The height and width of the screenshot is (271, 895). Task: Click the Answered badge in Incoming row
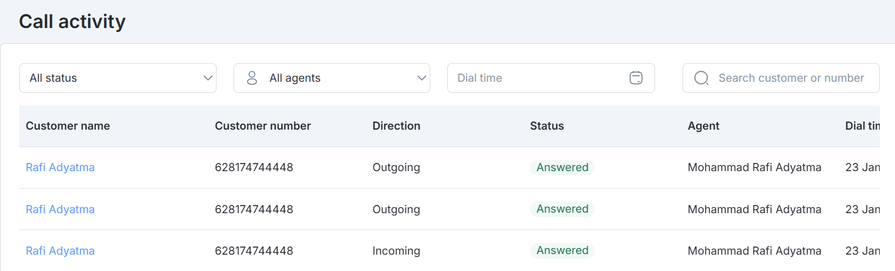coord(562,251)
